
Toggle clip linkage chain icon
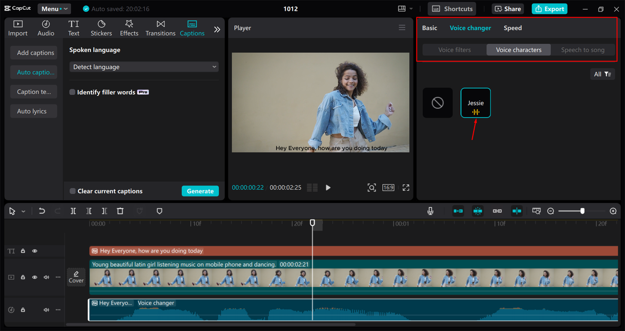[x=497, y=211]
